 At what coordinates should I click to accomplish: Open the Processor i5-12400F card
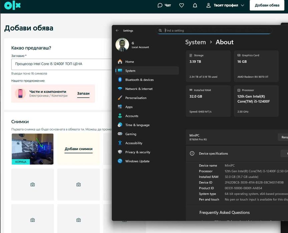(x=256, y=101)
